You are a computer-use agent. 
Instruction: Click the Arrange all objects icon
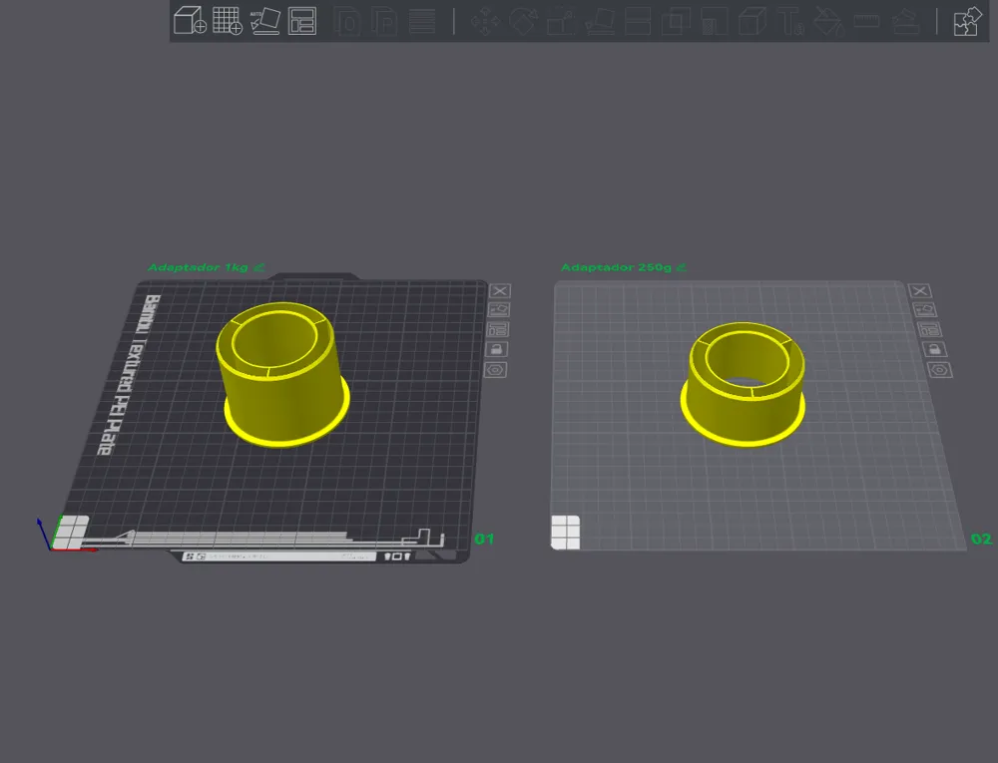tap(302, 20)
